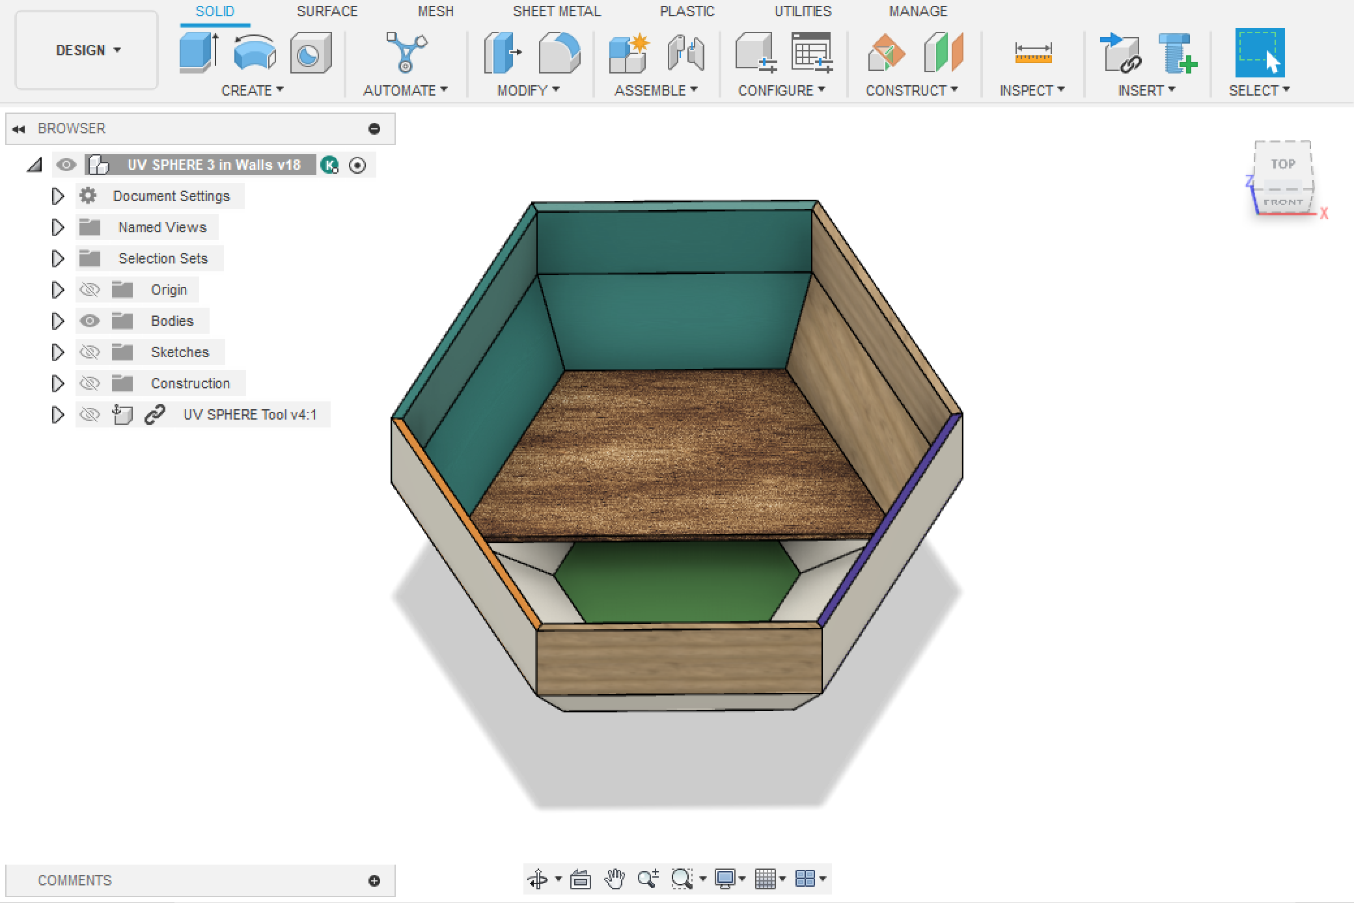Show the UV SPHERE Tool v4:1 component
The width and height of the screenshot is (1354, 903).
(x=90, y=414)
